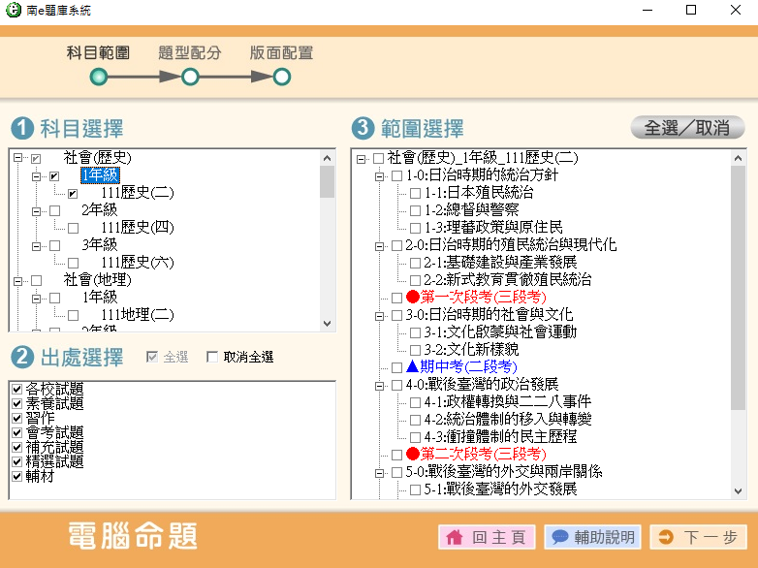Collapse the 1-0:日治時期的統治方針 node
This screenshot has width=758, height=568.
click(x=379, y=175)
